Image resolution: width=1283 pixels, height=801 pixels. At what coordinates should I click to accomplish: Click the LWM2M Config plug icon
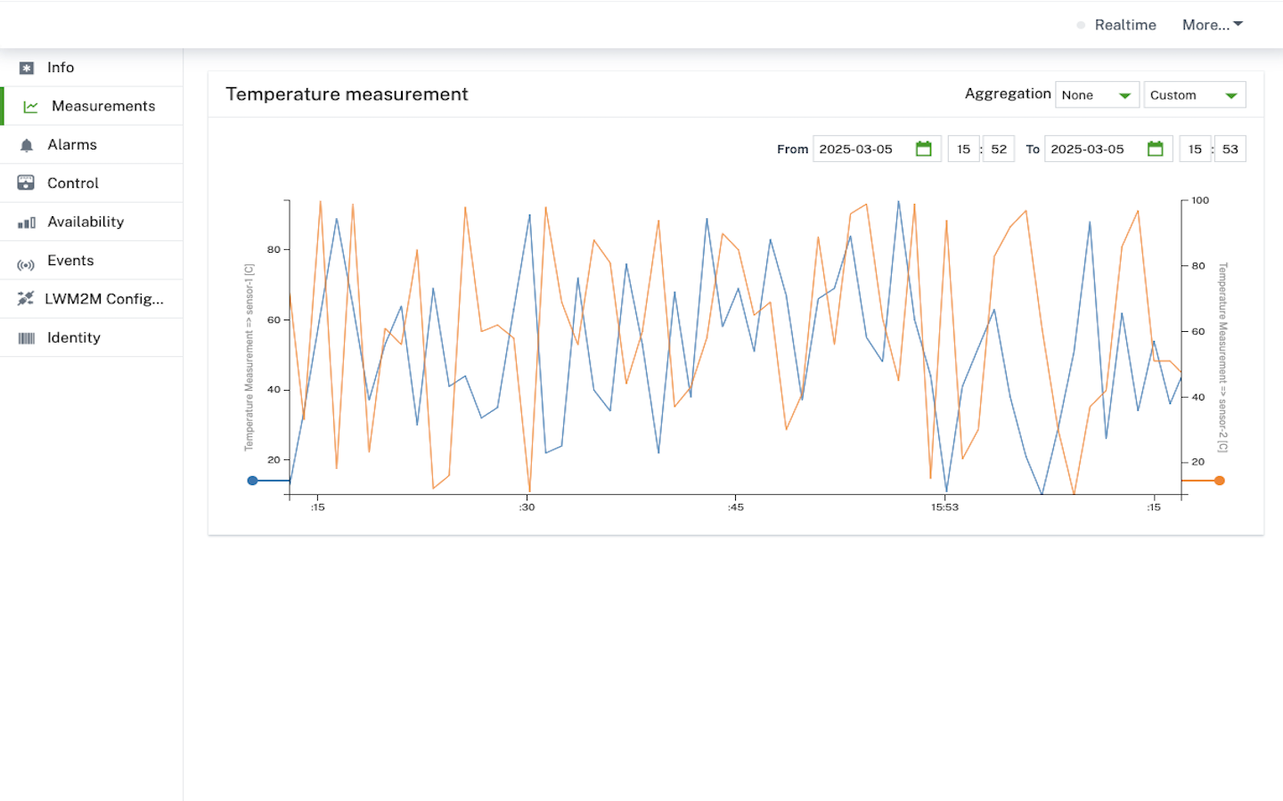coord(26,299)
